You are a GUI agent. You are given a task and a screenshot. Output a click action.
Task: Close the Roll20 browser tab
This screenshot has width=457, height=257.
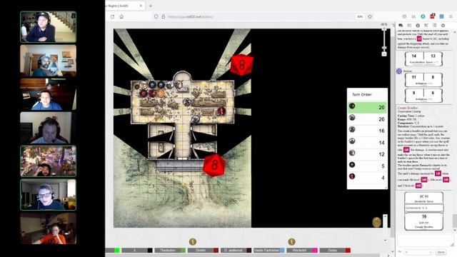click(x=141, y=6)
